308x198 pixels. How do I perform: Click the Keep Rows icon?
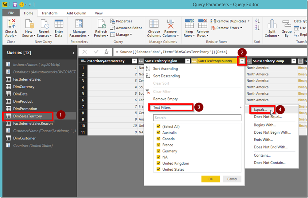189,24
